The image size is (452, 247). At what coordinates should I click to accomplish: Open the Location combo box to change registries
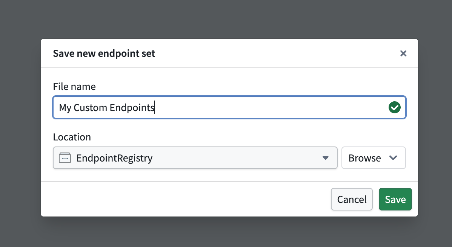coord(195,158)
